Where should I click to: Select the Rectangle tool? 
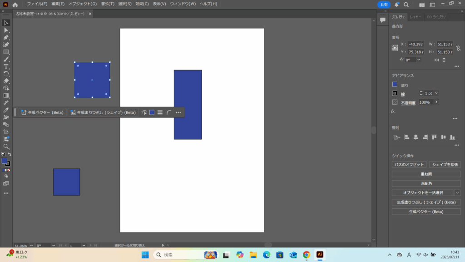click(6, 52)
